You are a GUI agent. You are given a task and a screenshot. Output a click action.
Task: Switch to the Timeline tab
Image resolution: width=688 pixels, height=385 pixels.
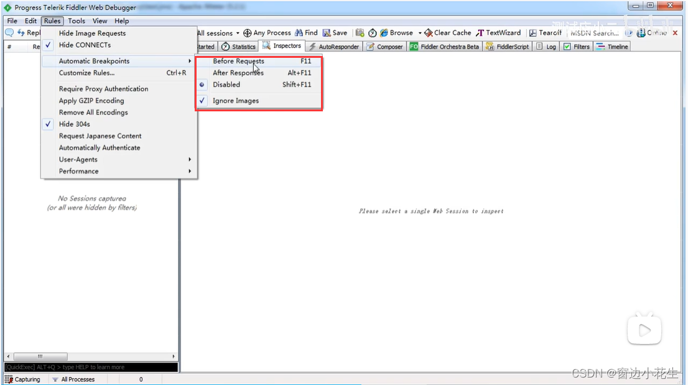(612, 47)
